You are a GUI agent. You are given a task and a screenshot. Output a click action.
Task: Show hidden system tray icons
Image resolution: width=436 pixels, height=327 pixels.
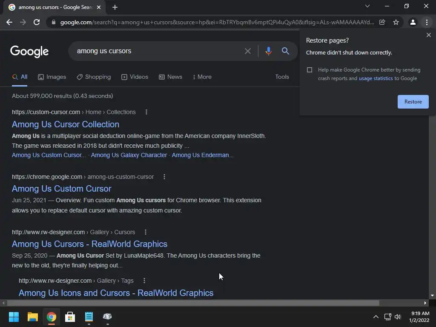pos(376,317)
